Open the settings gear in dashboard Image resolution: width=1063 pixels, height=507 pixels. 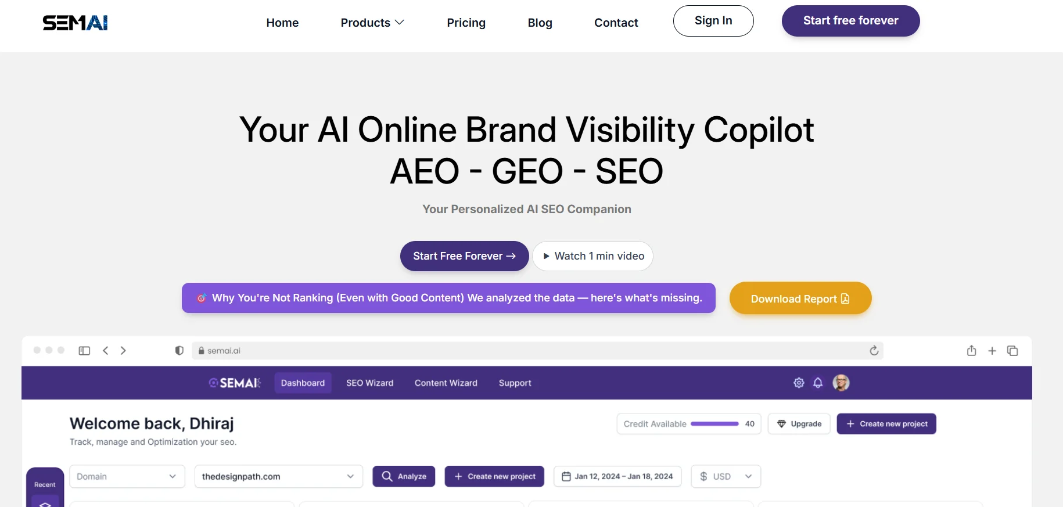point(799,383)
